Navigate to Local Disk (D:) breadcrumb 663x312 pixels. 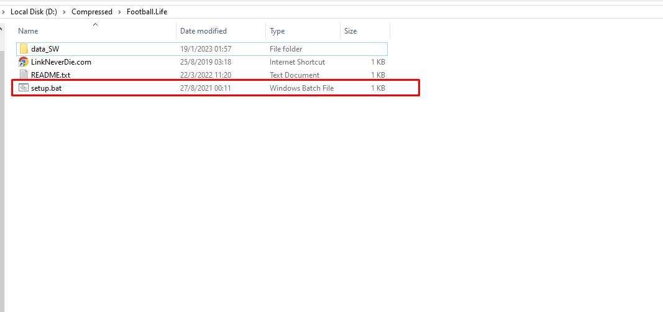[x=34, y=12]
